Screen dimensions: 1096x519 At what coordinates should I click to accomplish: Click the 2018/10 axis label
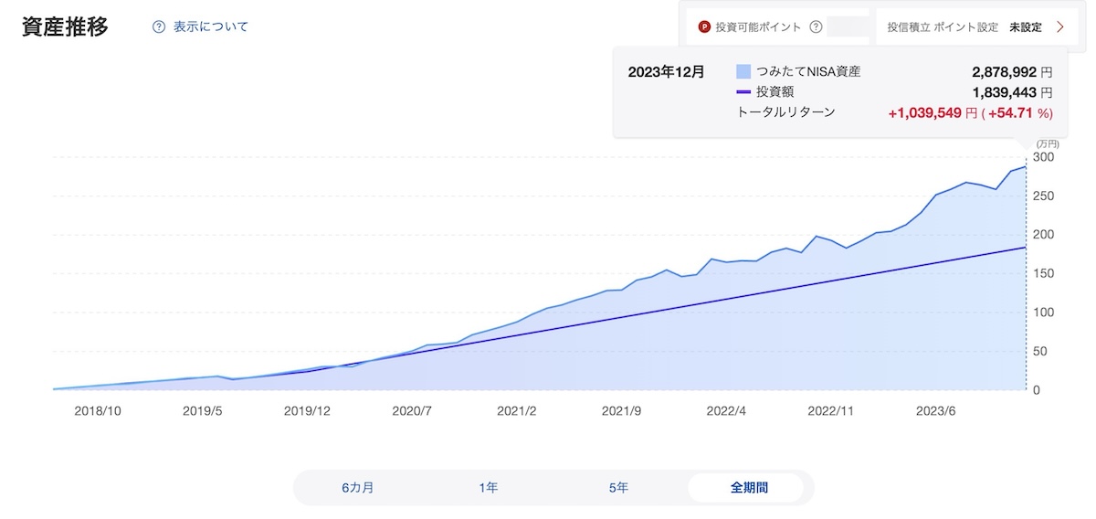coord(97,411)
